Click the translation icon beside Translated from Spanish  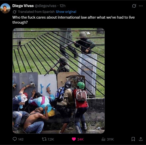point(15,12)
